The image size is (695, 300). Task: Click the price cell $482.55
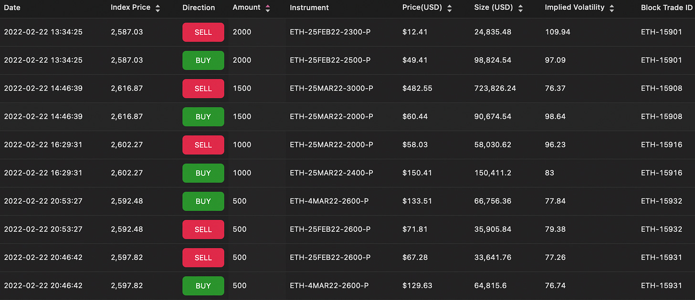(x=417, y=88)
